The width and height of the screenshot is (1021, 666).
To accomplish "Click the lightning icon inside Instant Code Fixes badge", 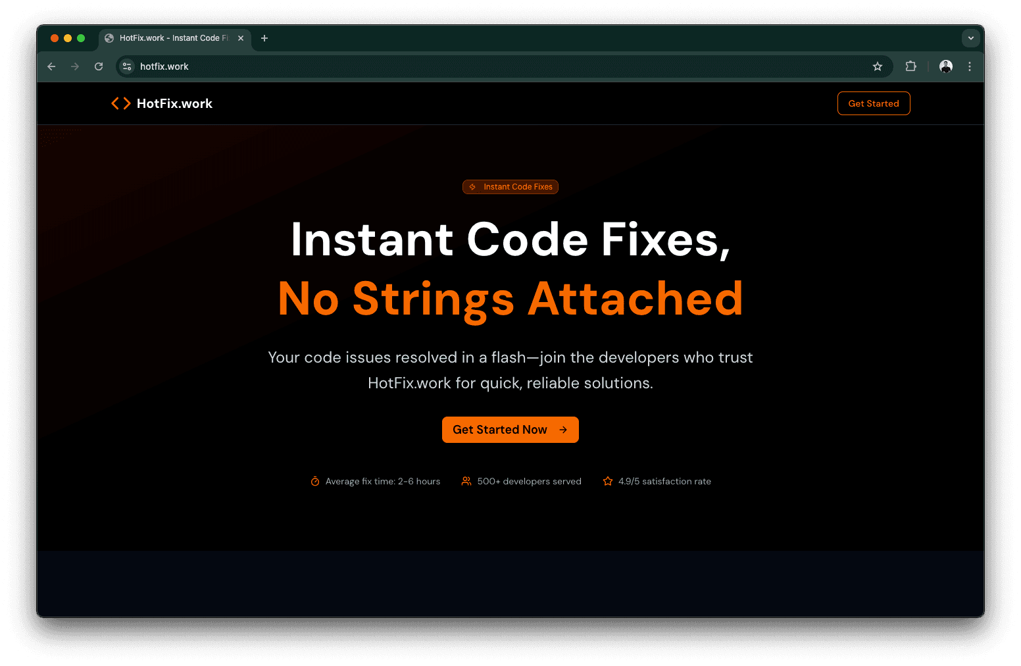I will pos(473,187).
